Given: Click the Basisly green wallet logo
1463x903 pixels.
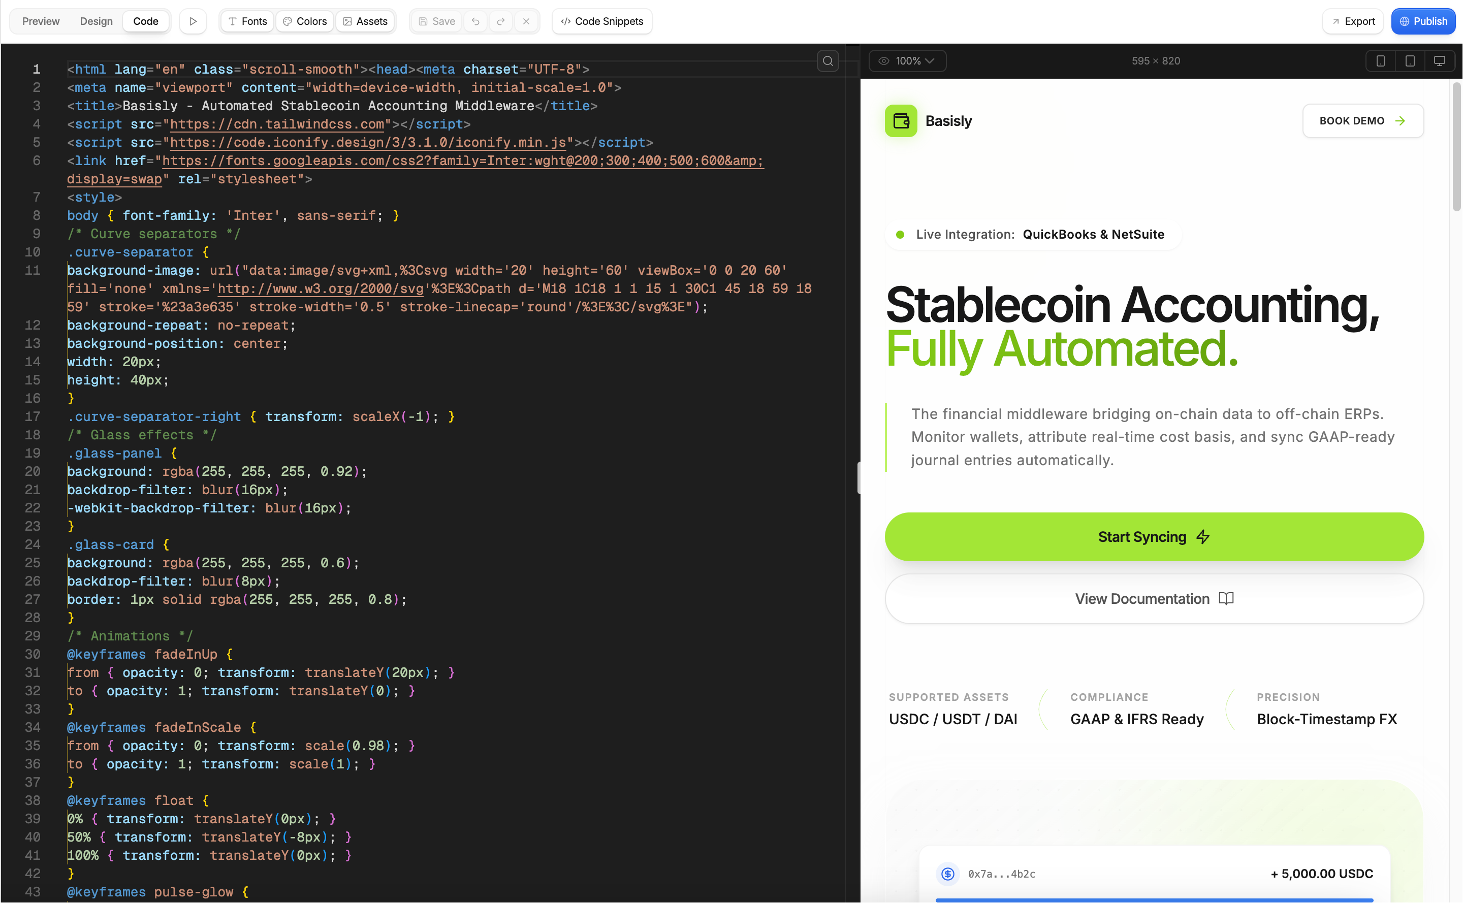Looking at the screenshot, I should (900, 121).
